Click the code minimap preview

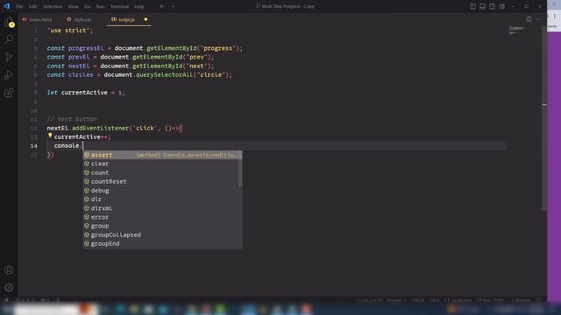pos(516,31)
